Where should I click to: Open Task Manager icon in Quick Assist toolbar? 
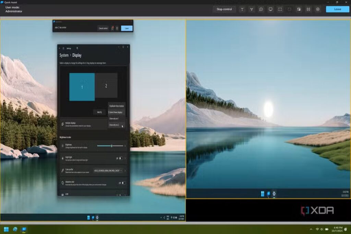click(299, 9)
